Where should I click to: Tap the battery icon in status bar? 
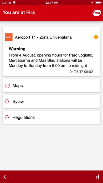[x=98, y=3]
